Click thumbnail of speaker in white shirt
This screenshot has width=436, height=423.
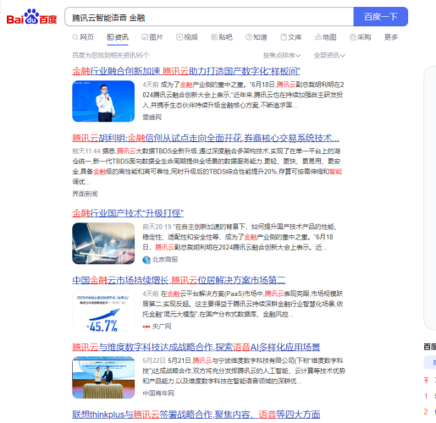(x=103, y=102)
